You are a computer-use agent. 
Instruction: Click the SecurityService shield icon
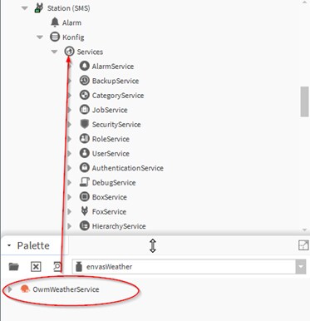click(x=84, y=124)
